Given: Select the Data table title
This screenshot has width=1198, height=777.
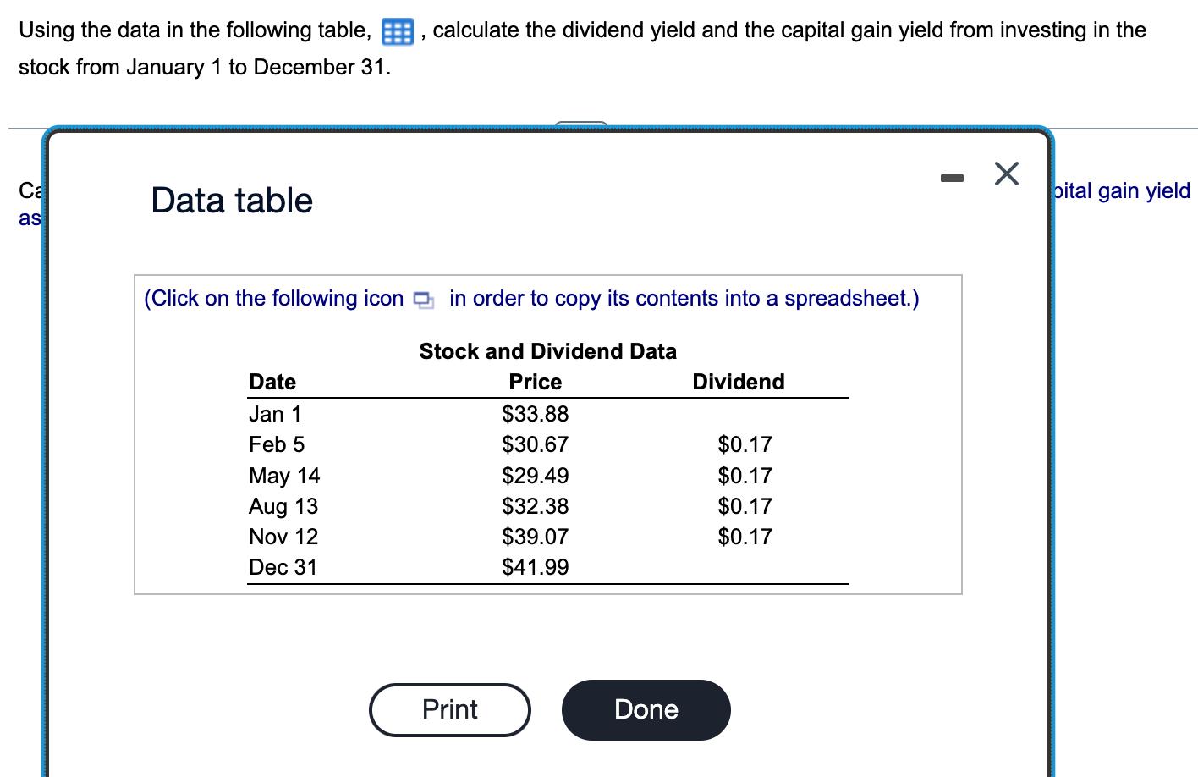Looking at the screenshot, I should click(231, 201).
